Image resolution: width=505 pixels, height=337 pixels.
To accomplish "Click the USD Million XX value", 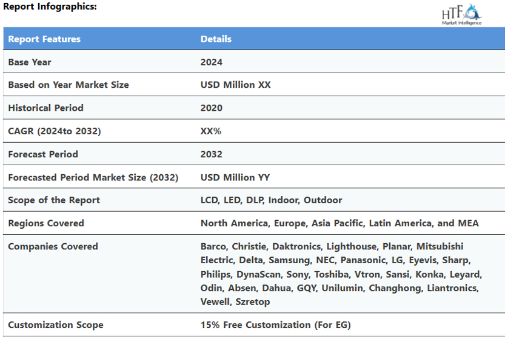I will pos(236,85).
